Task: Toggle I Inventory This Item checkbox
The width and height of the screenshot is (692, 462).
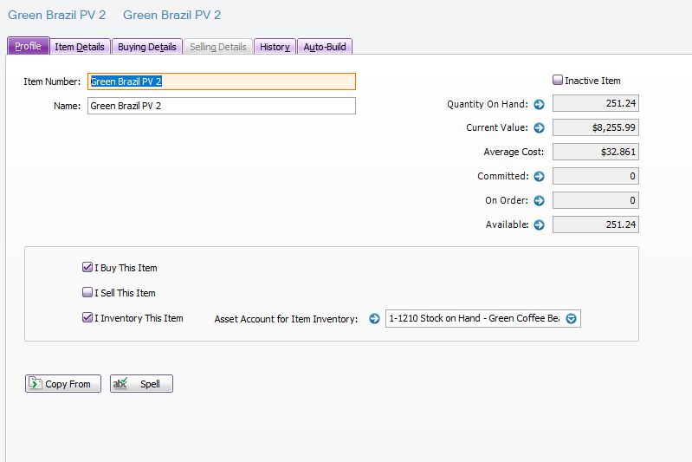Action: pos(87,318)
